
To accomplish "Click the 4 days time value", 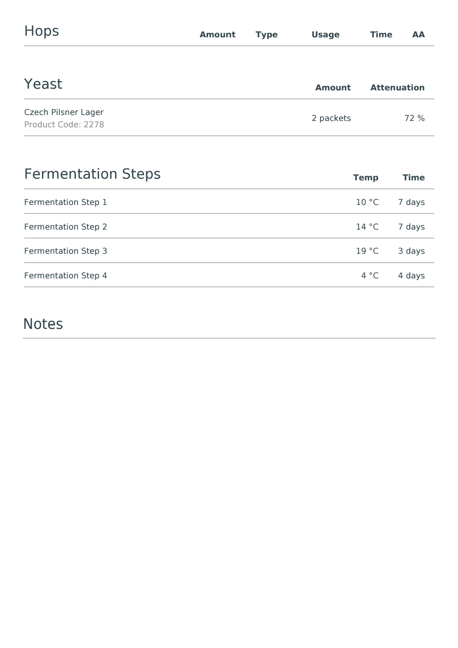I will click(x=411, y=276).
